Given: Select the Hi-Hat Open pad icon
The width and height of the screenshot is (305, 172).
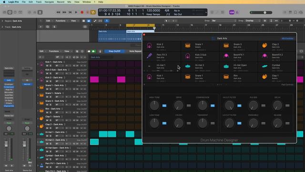Looking at the screenshot, I should (226, 66).
